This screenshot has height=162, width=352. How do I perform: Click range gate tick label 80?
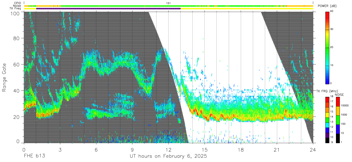tap(17, 38)
